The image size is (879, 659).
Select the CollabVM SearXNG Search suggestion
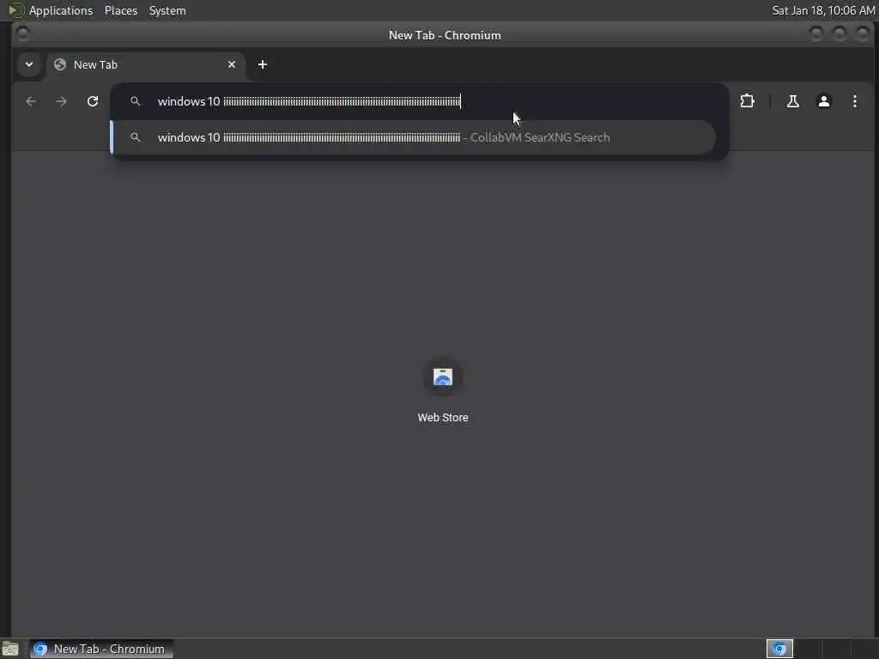(413, 137)
